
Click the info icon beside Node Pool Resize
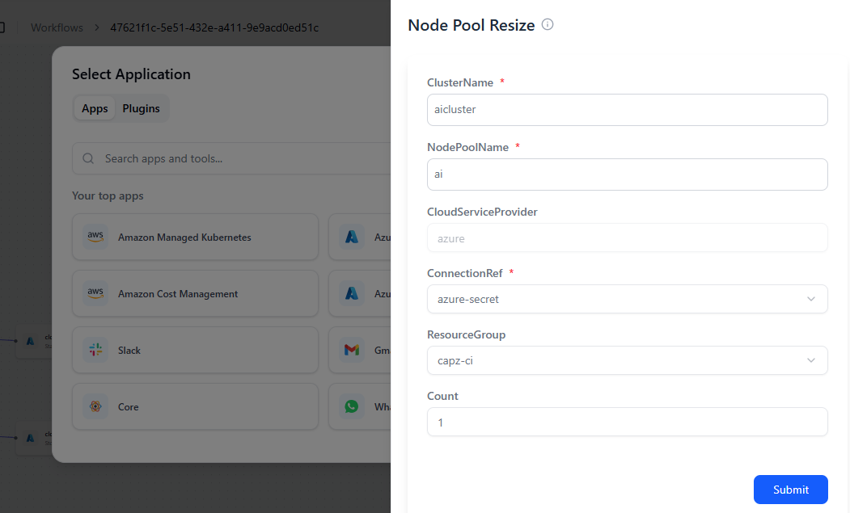[x=548, y=25]
